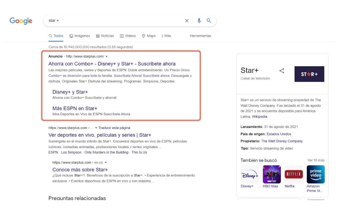340x212 pixels.
Task: Expand the dropdown next to the starplus.com ad URL
Action: coord(107,56)
